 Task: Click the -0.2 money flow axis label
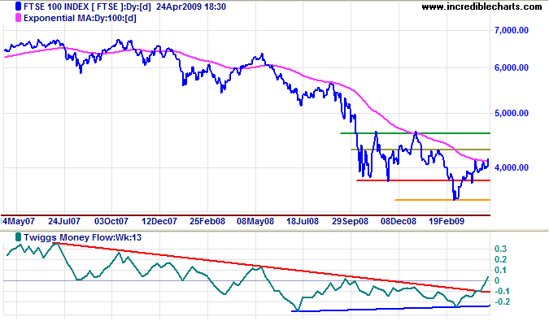click(502, 301)
